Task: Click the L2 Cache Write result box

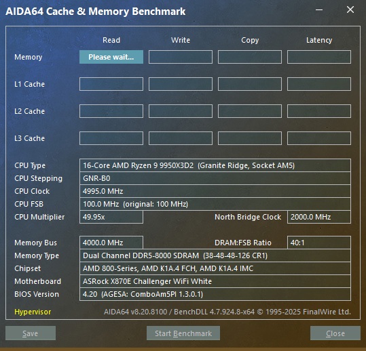Action: (x=181, y=111)
